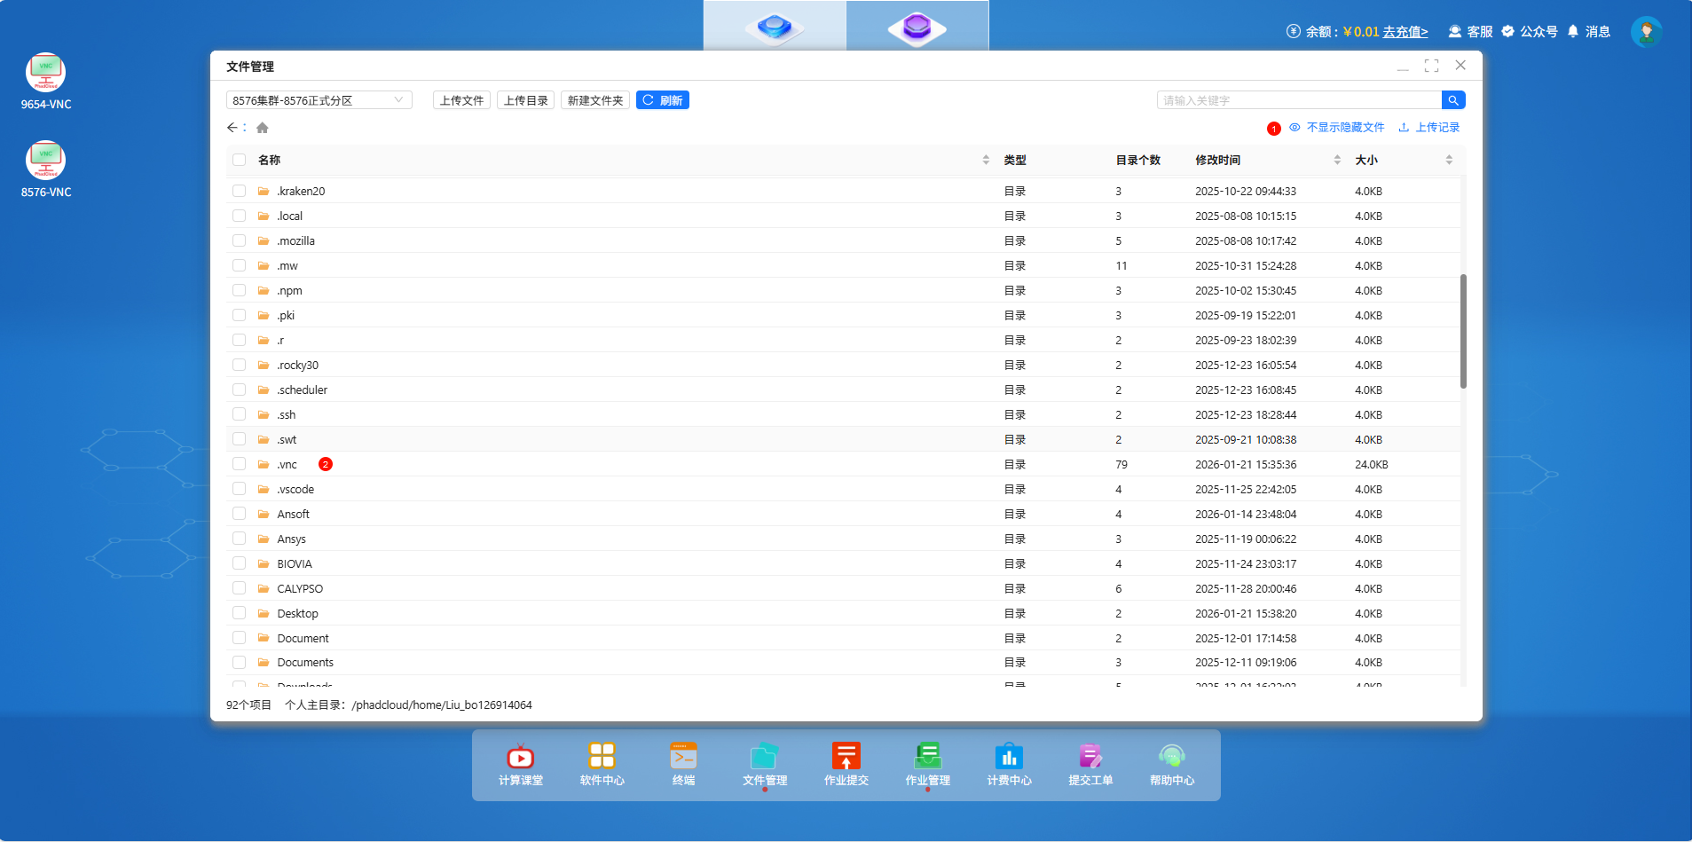Screen dimensions: 1692x842
Task: Open 作业提交 in the dock
Action: pos(846,763)
